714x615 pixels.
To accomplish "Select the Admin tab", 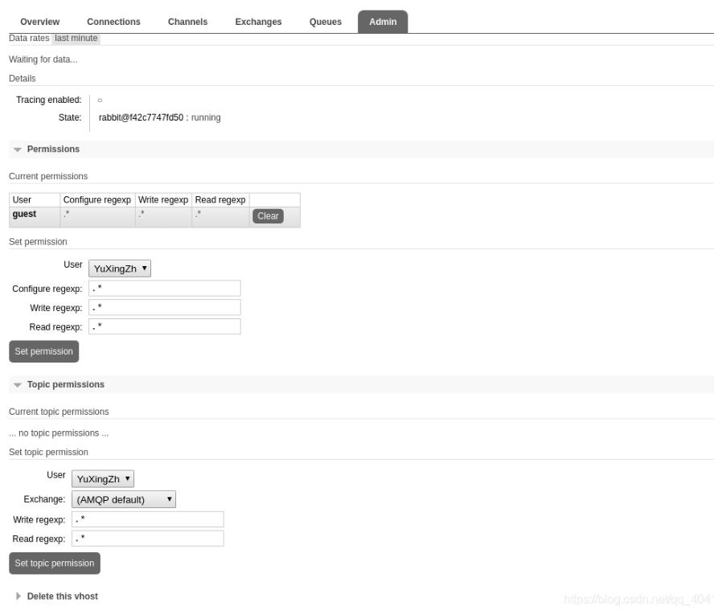I will point(383,22).
